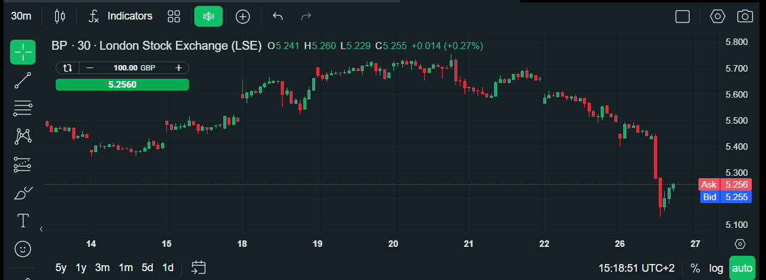Open the price scale settings hexagon
Image resolution: width=766 pixels, height=280 pixels.
739,244
